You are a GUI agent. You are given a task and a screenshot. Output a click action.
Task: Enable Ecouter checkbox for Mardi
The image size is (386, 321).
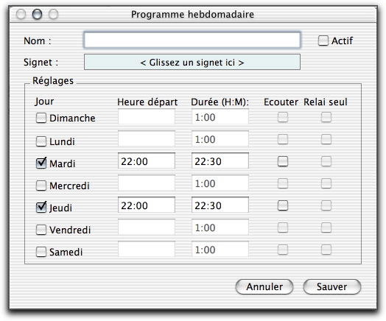pos(283,161)
